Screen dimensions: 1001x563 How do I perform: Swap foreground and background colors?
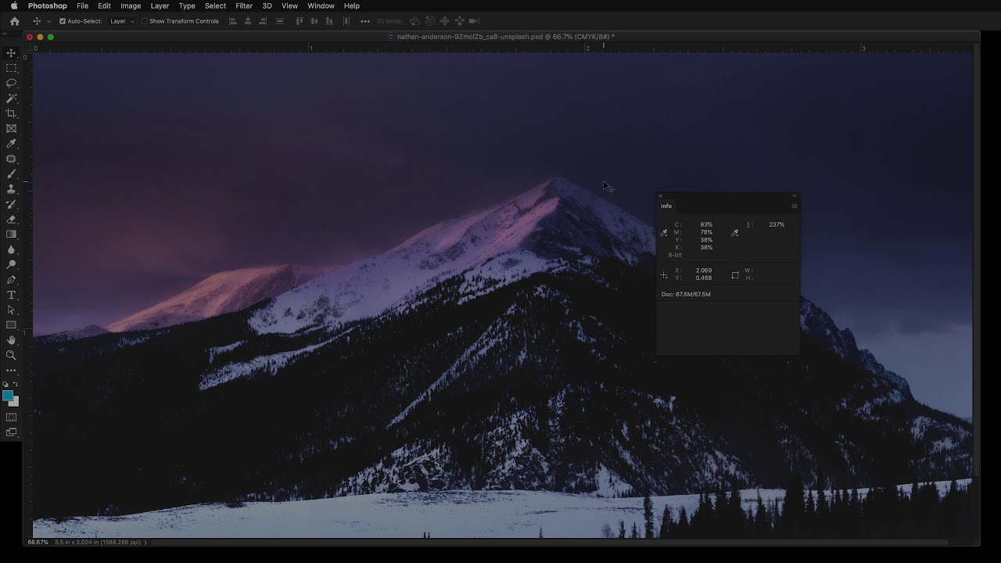pyautogui.click(x=15, y=385)
